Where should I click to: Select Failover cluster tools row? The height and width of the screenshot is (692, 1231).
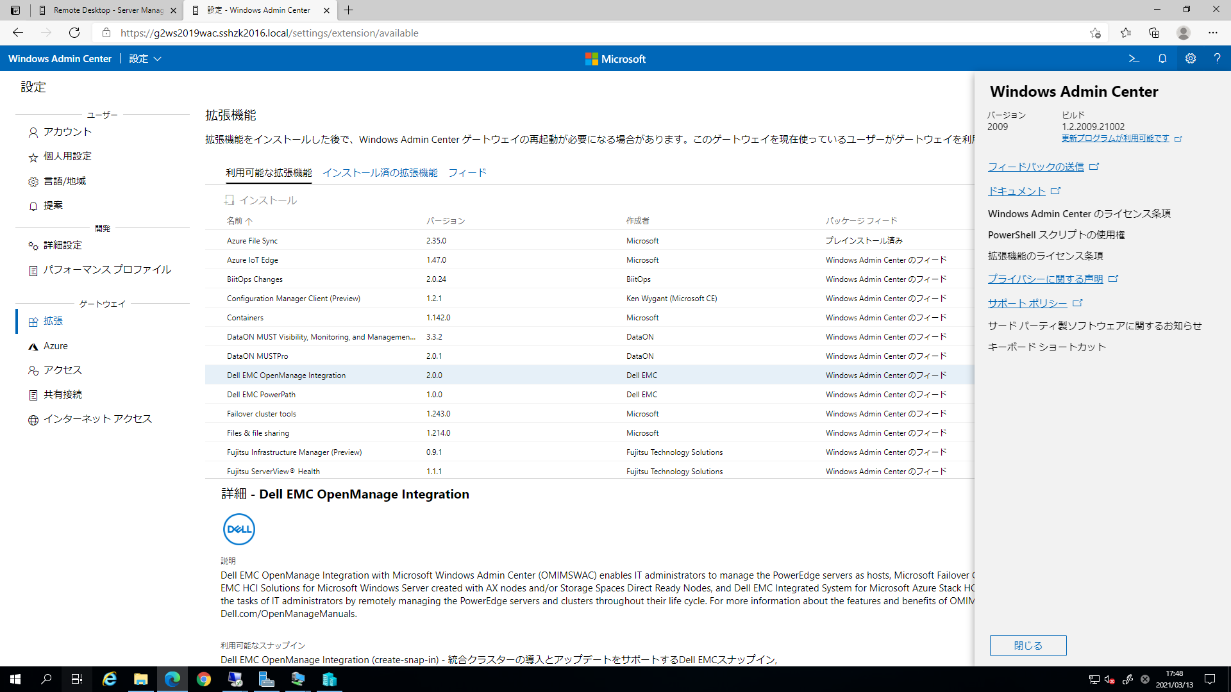coord(590,413)
